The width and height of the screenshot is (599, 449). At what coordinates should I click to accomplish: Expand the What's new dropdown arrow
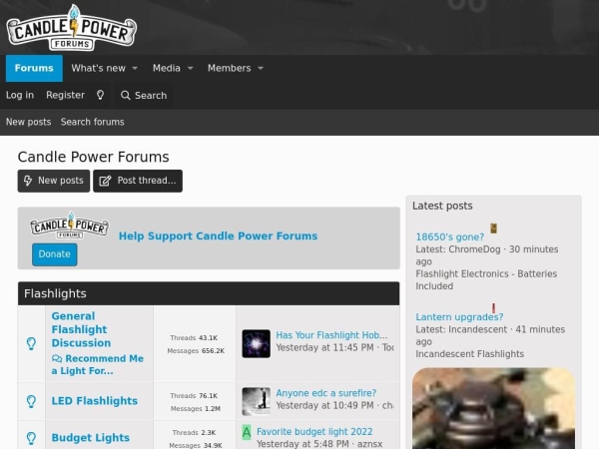pos(135,68)
